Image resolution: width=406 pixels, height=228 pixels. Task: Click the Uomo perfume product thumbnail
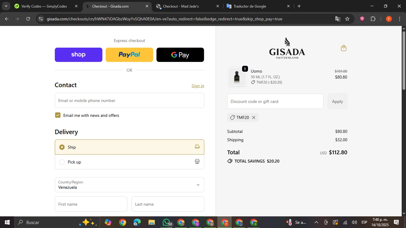237,77
